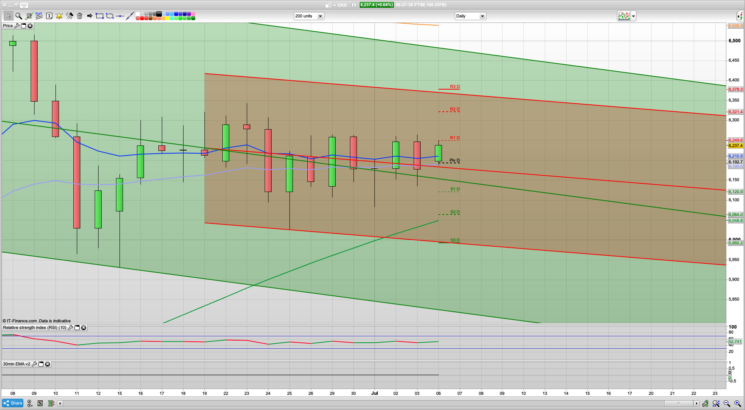Viewport: 745px width, 410px height.
Task: Select the arrow drawing tool
Action: [x=90, y=16]
